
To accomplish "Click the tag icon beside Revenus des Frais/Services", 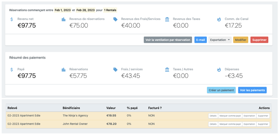I will click(115, 20).
